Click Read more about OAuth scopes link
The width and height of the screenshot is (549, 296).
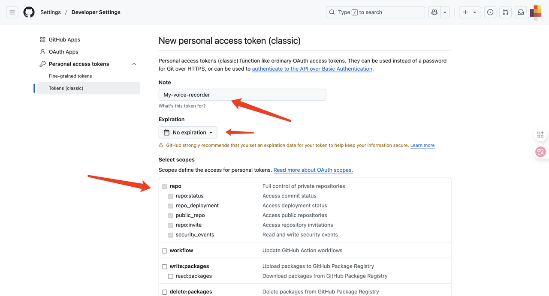tap(313, 170)
